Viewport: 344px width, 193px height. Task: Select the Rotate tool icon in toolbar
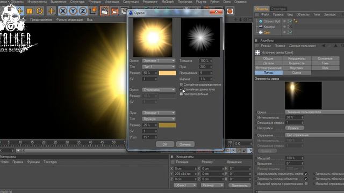point(39,11)
